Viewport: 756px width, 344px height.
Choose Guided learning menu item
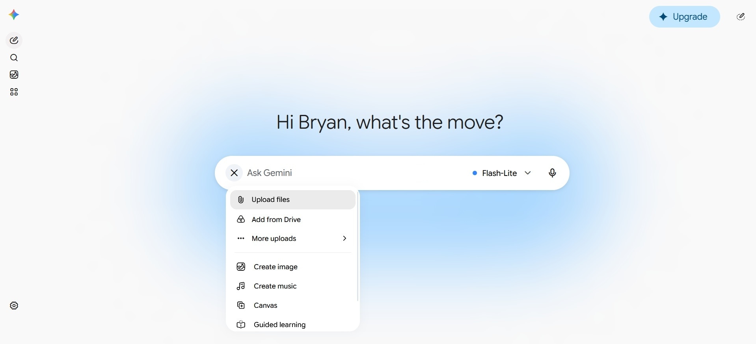click(293, 325)
